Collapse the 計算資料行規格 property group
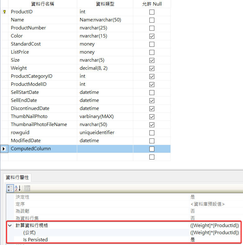Screen dimensions: 243x245 click(10, 226)
